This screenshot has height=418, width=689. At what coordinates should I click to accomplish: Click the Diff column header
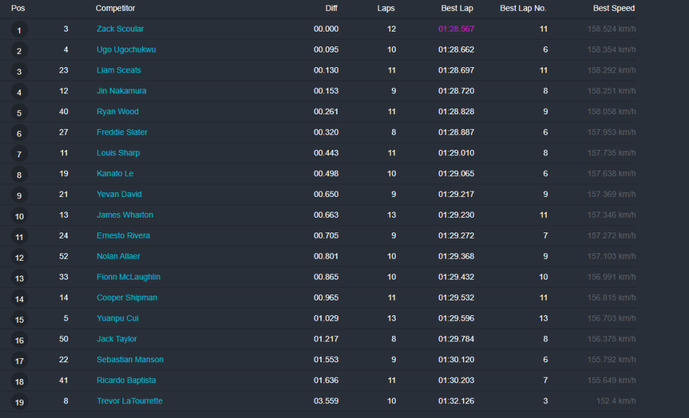point(331,9)
